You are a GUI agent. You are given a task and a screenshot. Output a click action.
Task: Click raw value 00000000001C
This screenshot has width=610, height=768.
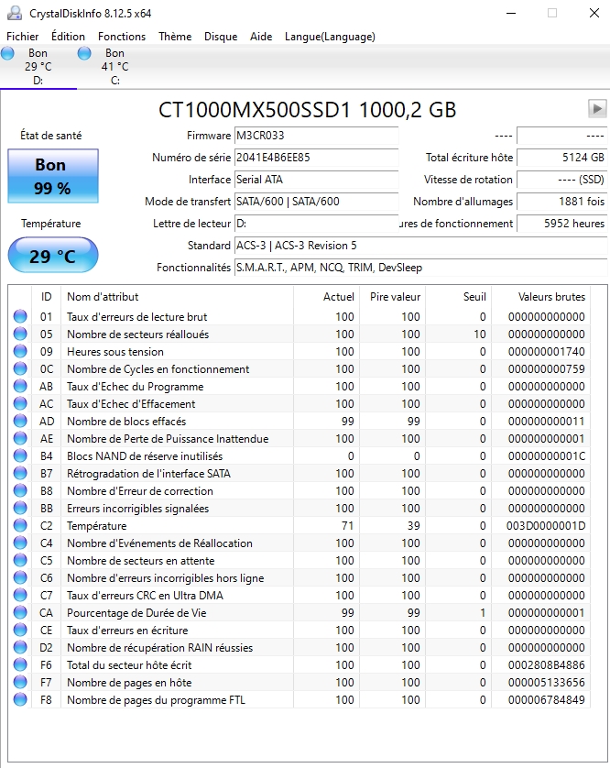click(x=547, y=456)
